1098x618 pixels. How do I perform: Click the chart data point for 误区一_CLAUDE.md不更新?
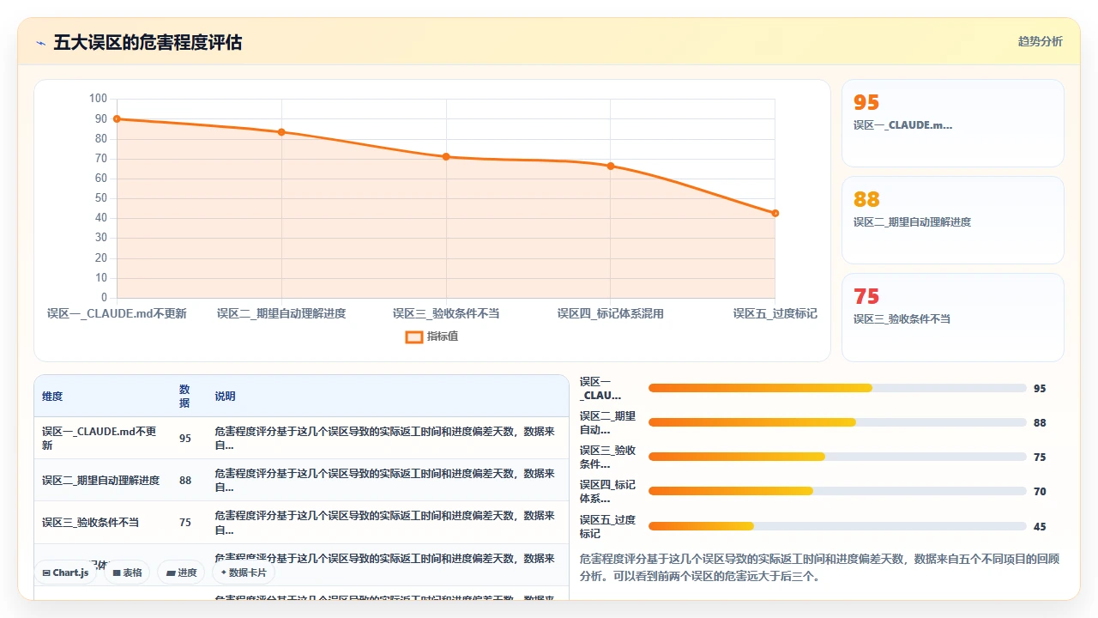click(117, 119)
